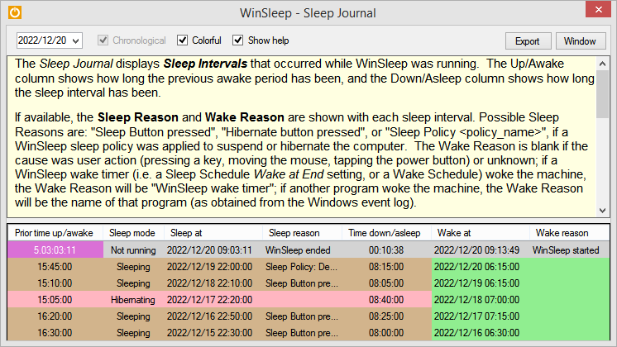The image size is (617, 347).
Task: Click the 08:00:00 time down cell
Action: (x=386, y=332)
